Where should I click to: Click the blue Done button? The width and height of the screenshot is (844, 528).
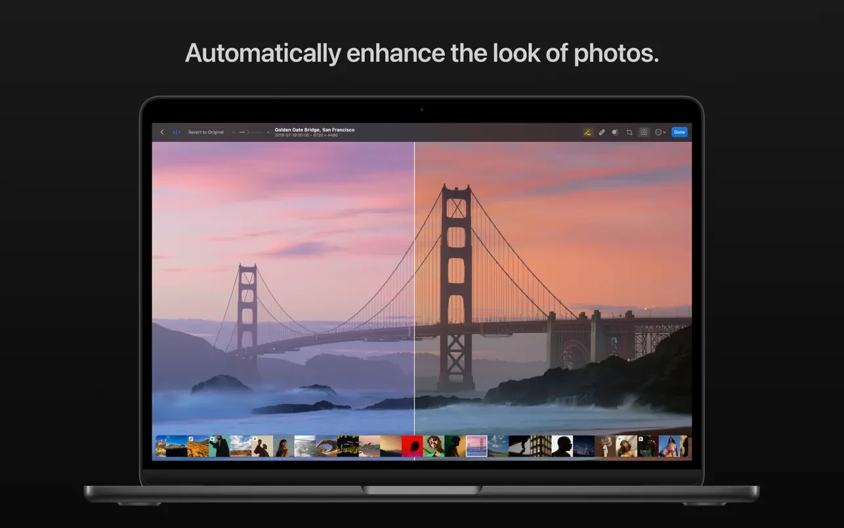tap(679, 132)
